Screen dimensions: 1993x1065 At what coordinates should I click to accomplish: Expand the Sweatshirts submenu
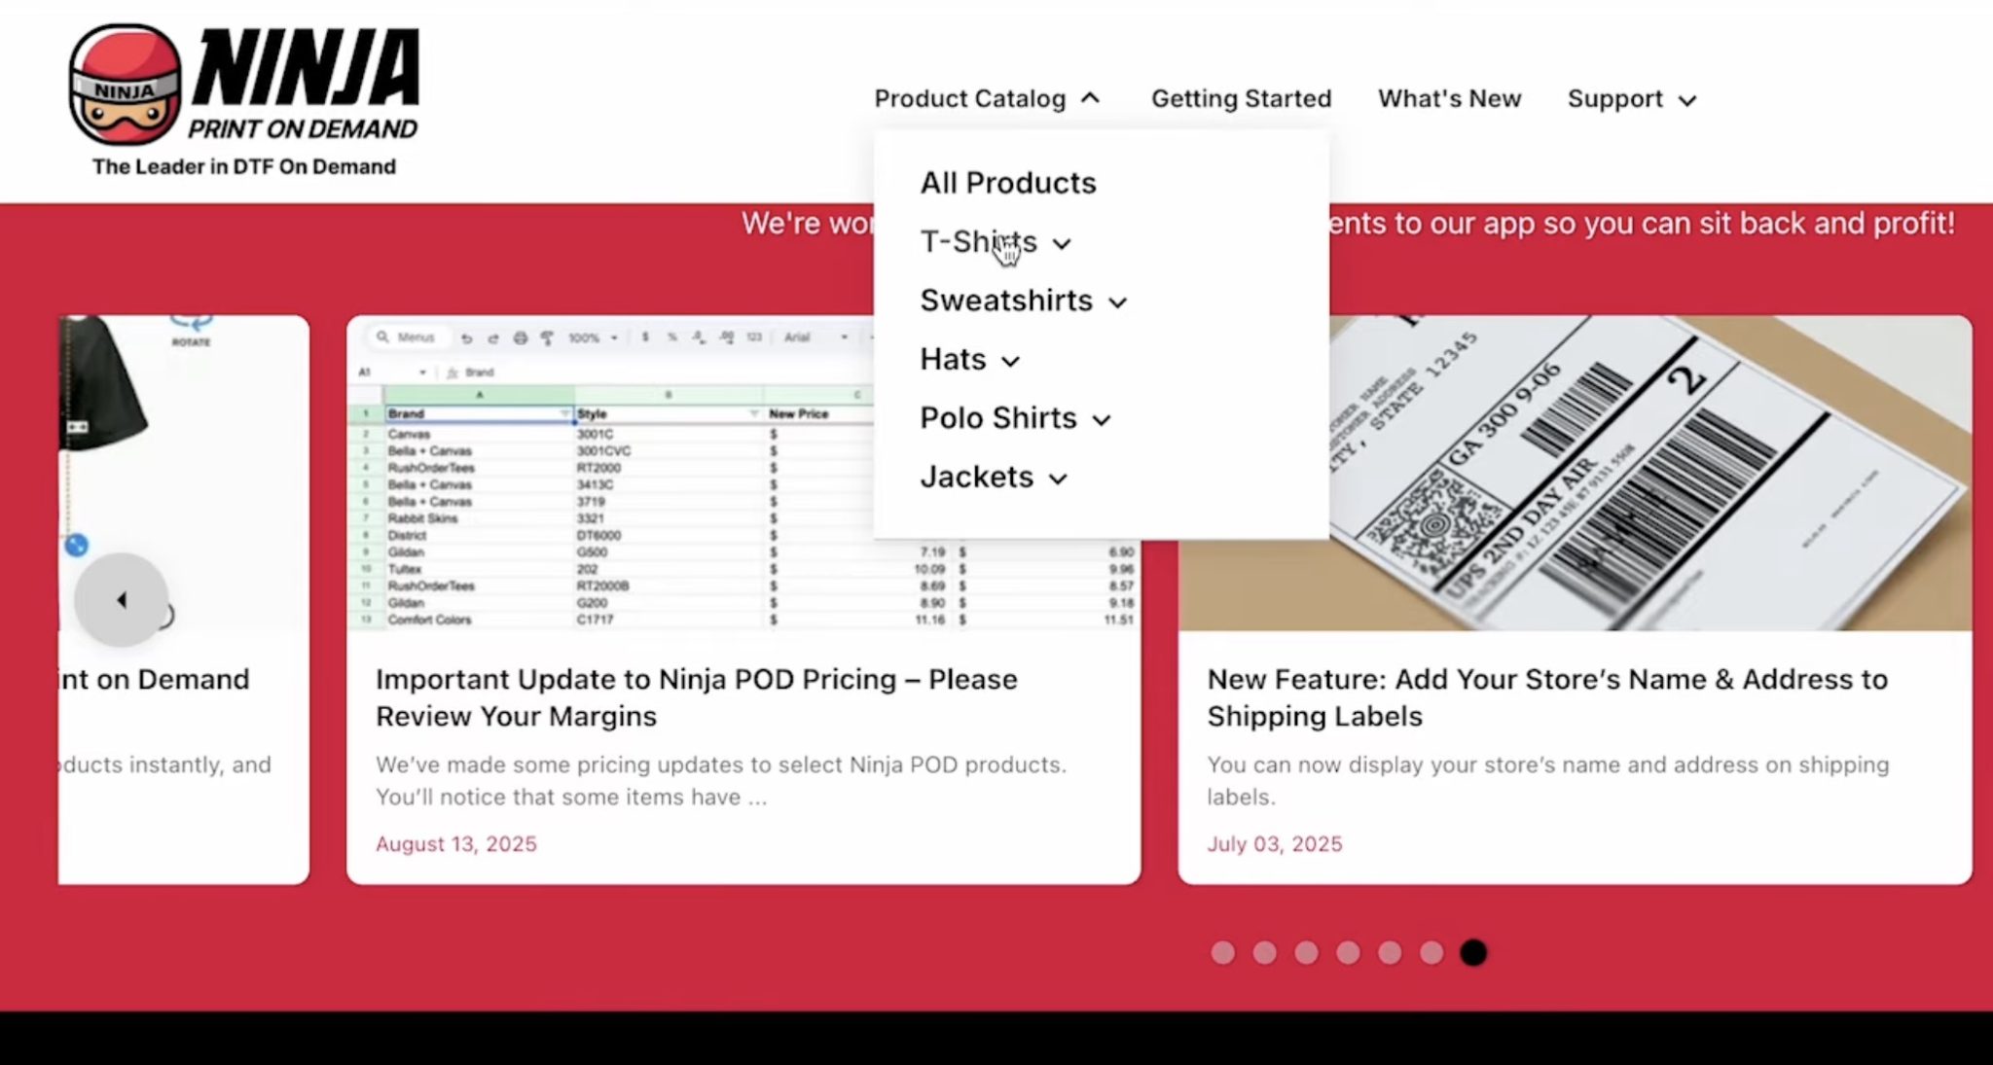[x=1117, y=302]
